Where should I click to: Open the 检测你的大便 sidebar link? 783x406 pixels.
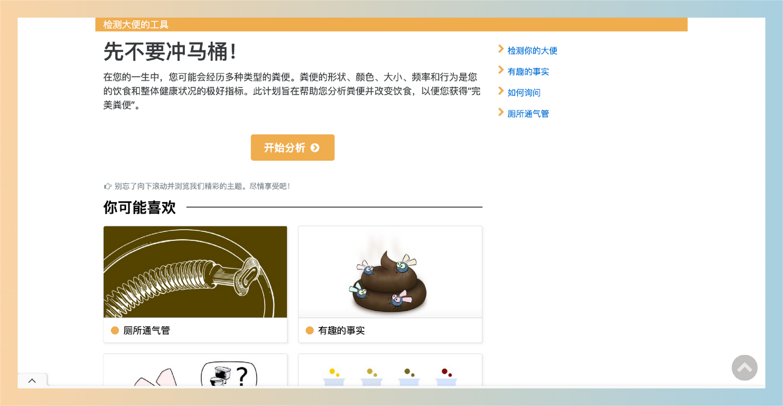click(x=532, y=51)
